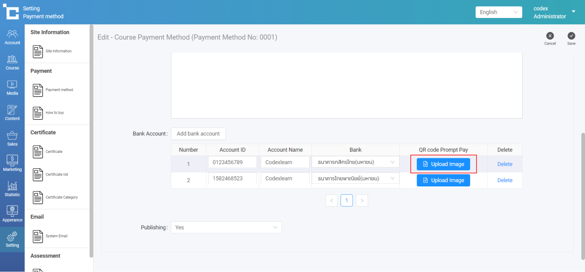Open the Marketing section icon
The image size is (585, 272).
click(x=12, y=163)
